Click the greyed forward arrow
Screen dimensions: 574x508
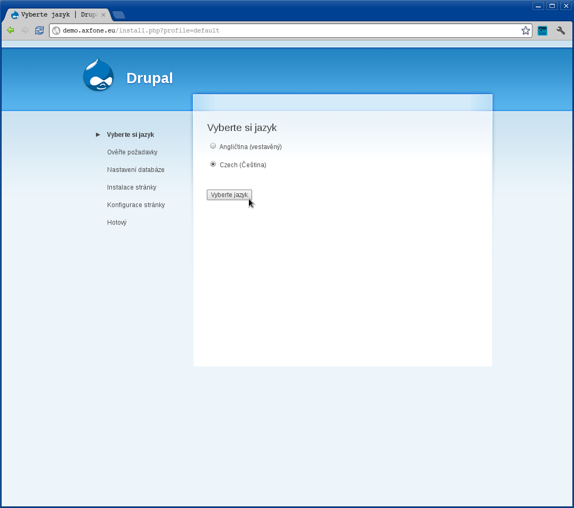point(25,30)
